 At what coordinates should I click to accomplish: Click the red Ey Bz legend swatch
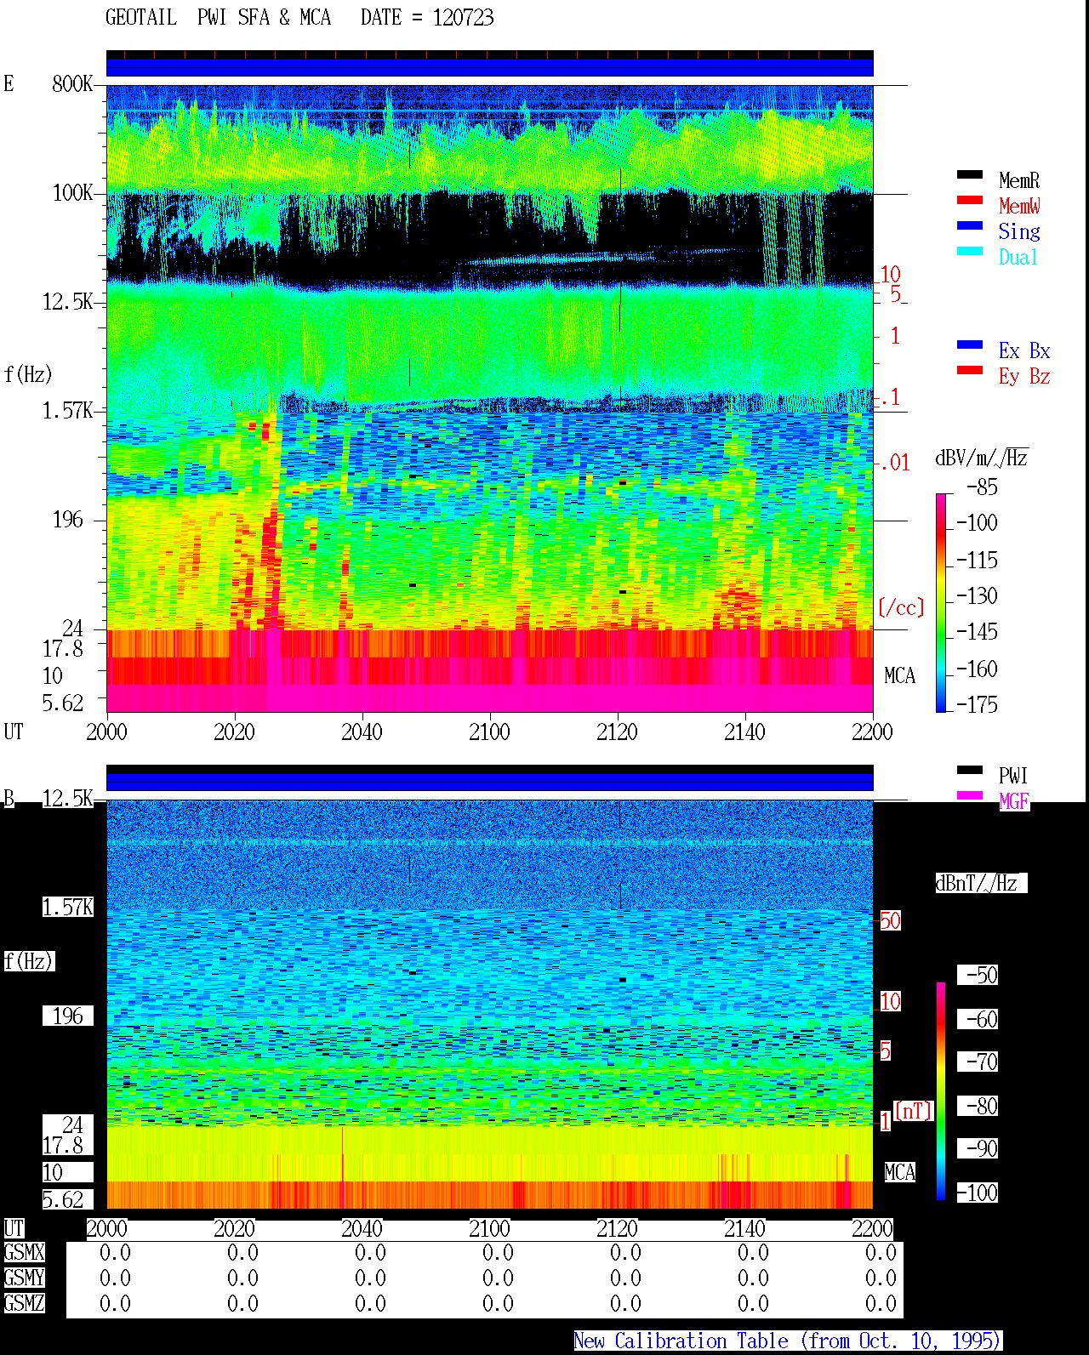(970, 371)
